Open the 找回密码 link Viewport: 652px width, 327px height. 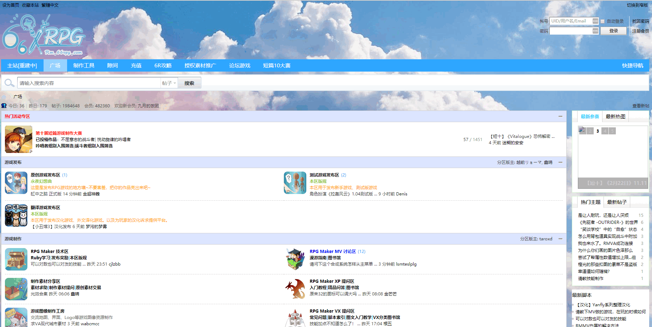(641, 21)
